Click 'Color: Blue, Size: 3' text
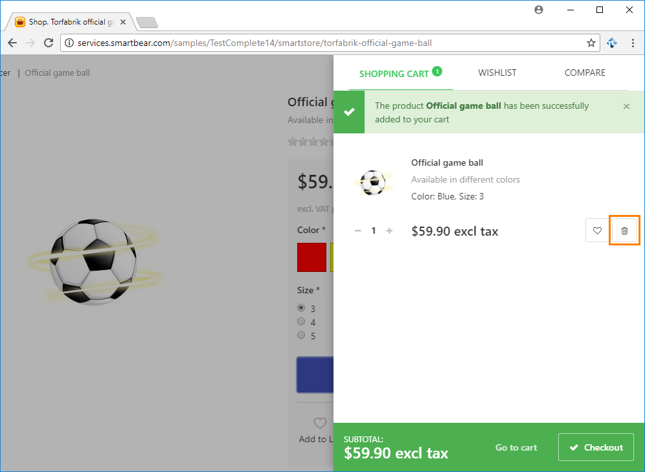Viewport: 645px width, 472px height. pos(447,197)
